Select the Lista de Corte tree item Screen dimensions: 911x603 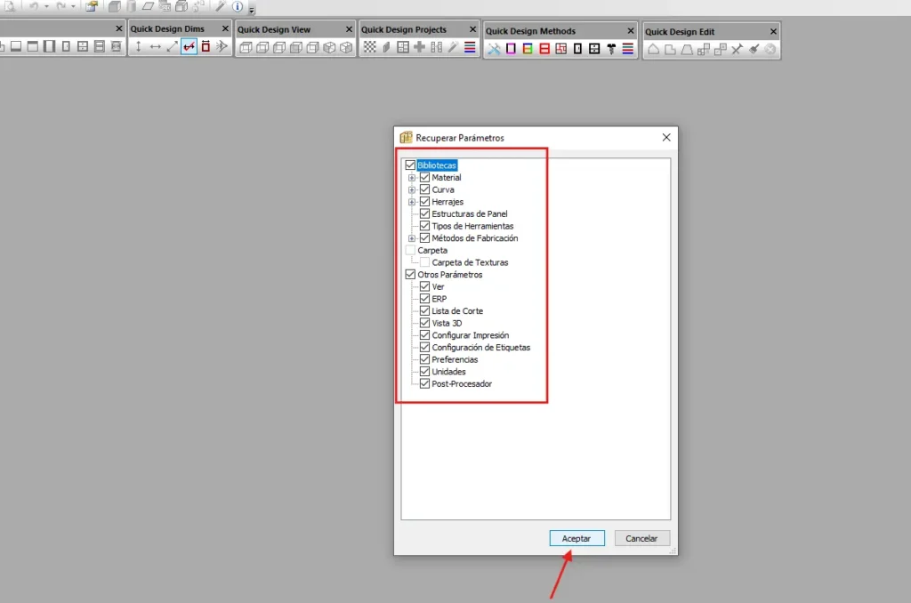(x=457, y=311)
